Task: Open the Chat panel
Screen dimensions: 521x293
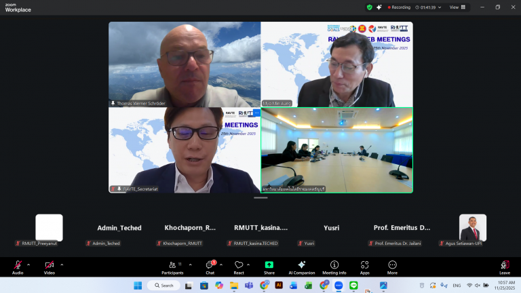Action: 210,265
